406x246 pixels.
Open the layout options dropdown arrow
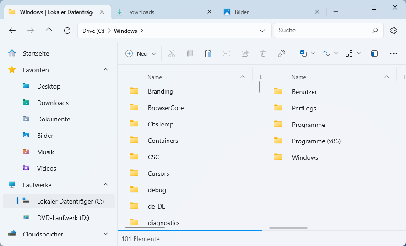click(359, 53)
